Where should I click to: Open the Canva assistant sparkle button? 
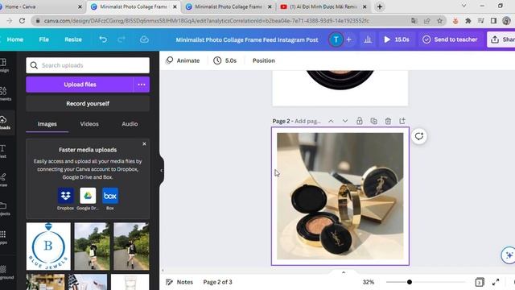coord(509,255)
